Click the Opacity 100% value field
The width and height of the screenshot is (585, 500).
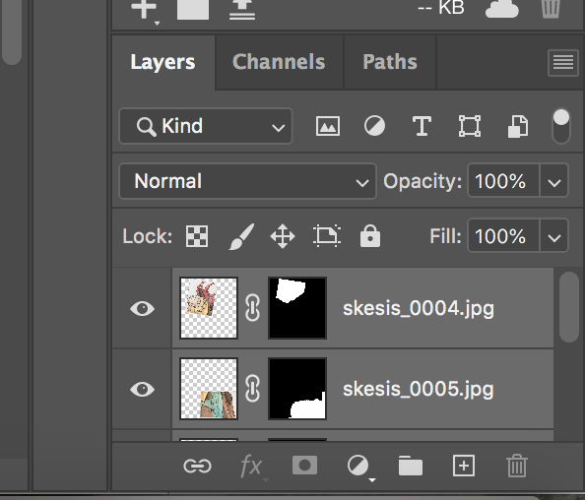tap(503, 181)
